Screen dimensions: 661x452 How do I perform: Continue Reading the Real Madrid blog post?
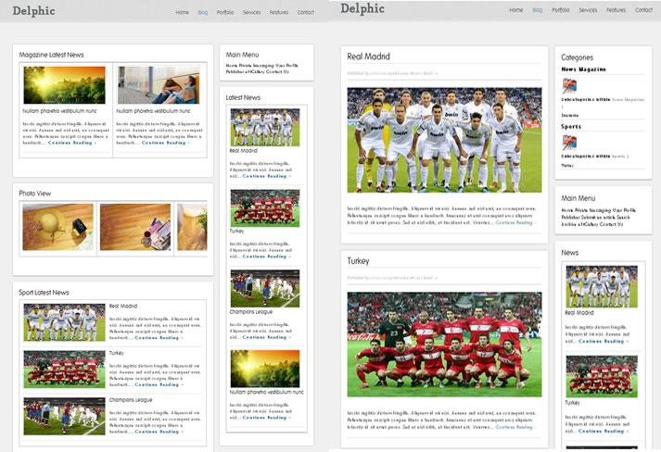click(515, 222)
